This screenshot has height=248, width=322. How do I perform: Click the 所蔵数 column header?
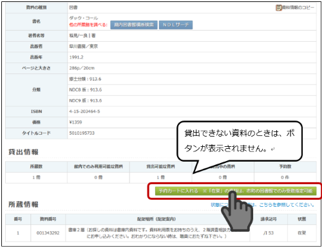tap(36, 167)
